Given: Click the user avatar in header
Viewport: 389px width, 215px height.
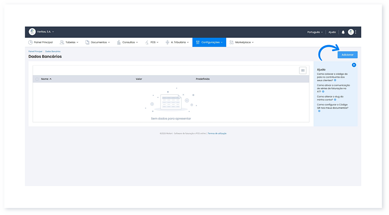Looking at the screenshot, I should pyautogui.click(x=351, y=32).
